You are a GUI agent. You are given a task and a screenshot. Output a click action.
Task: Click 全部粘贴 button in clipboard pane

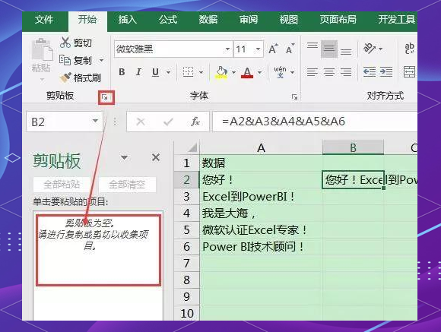click(62, 185)
